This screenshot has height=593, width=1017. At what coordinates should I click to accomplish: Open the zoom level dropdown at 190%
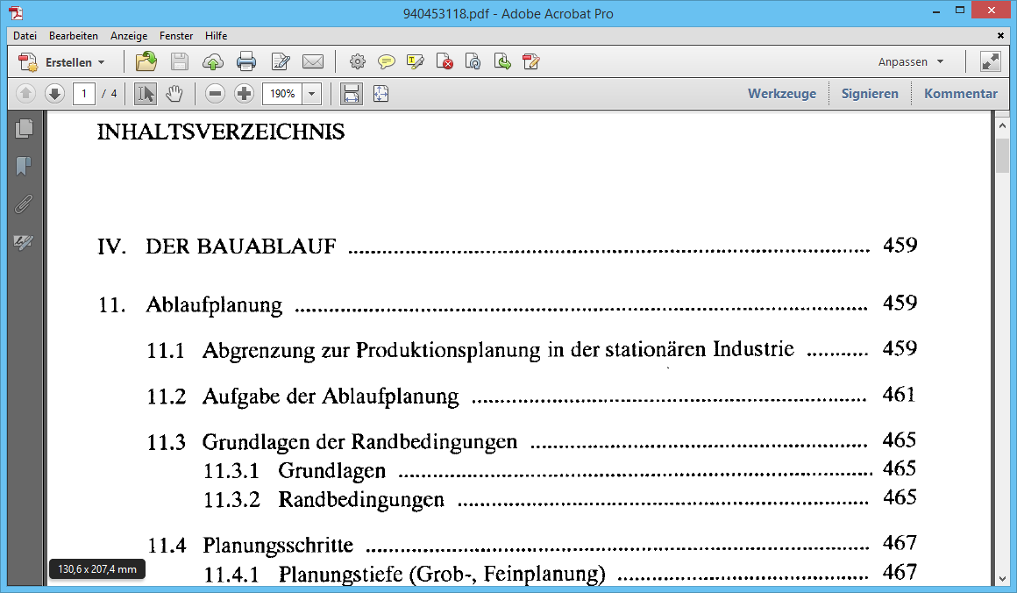pyautogui.click(x=311, y=94)
